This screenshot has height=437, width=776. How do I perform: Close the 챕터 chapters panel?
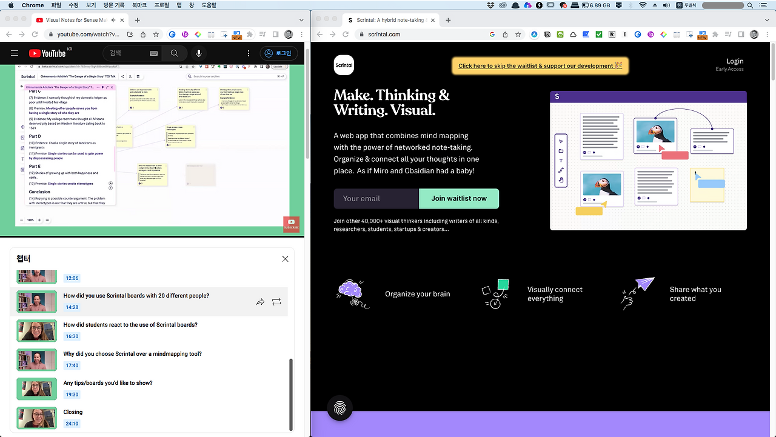(286, 259)
